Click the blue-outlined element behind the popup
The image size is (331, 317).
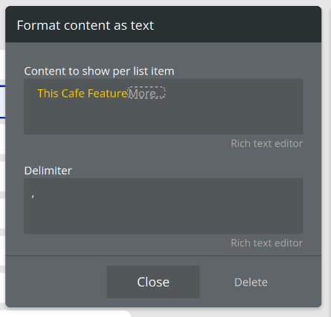pyautogui.click(x=2, y=102)
